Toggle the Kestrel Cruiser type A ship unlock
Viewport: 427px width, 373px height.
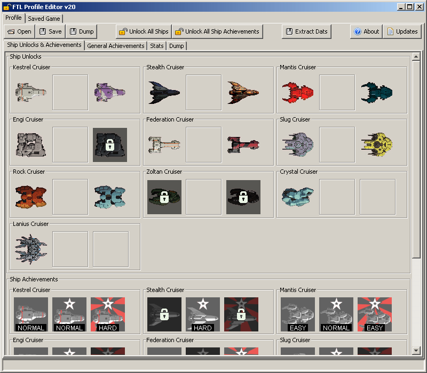coord(31,92)
